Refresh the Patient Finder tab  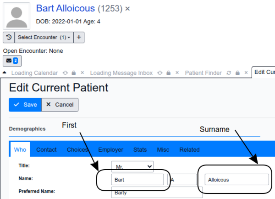[x=228, y=73]
